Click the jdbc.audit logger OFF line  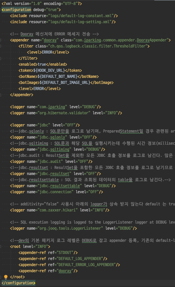[x=51, y=161]
